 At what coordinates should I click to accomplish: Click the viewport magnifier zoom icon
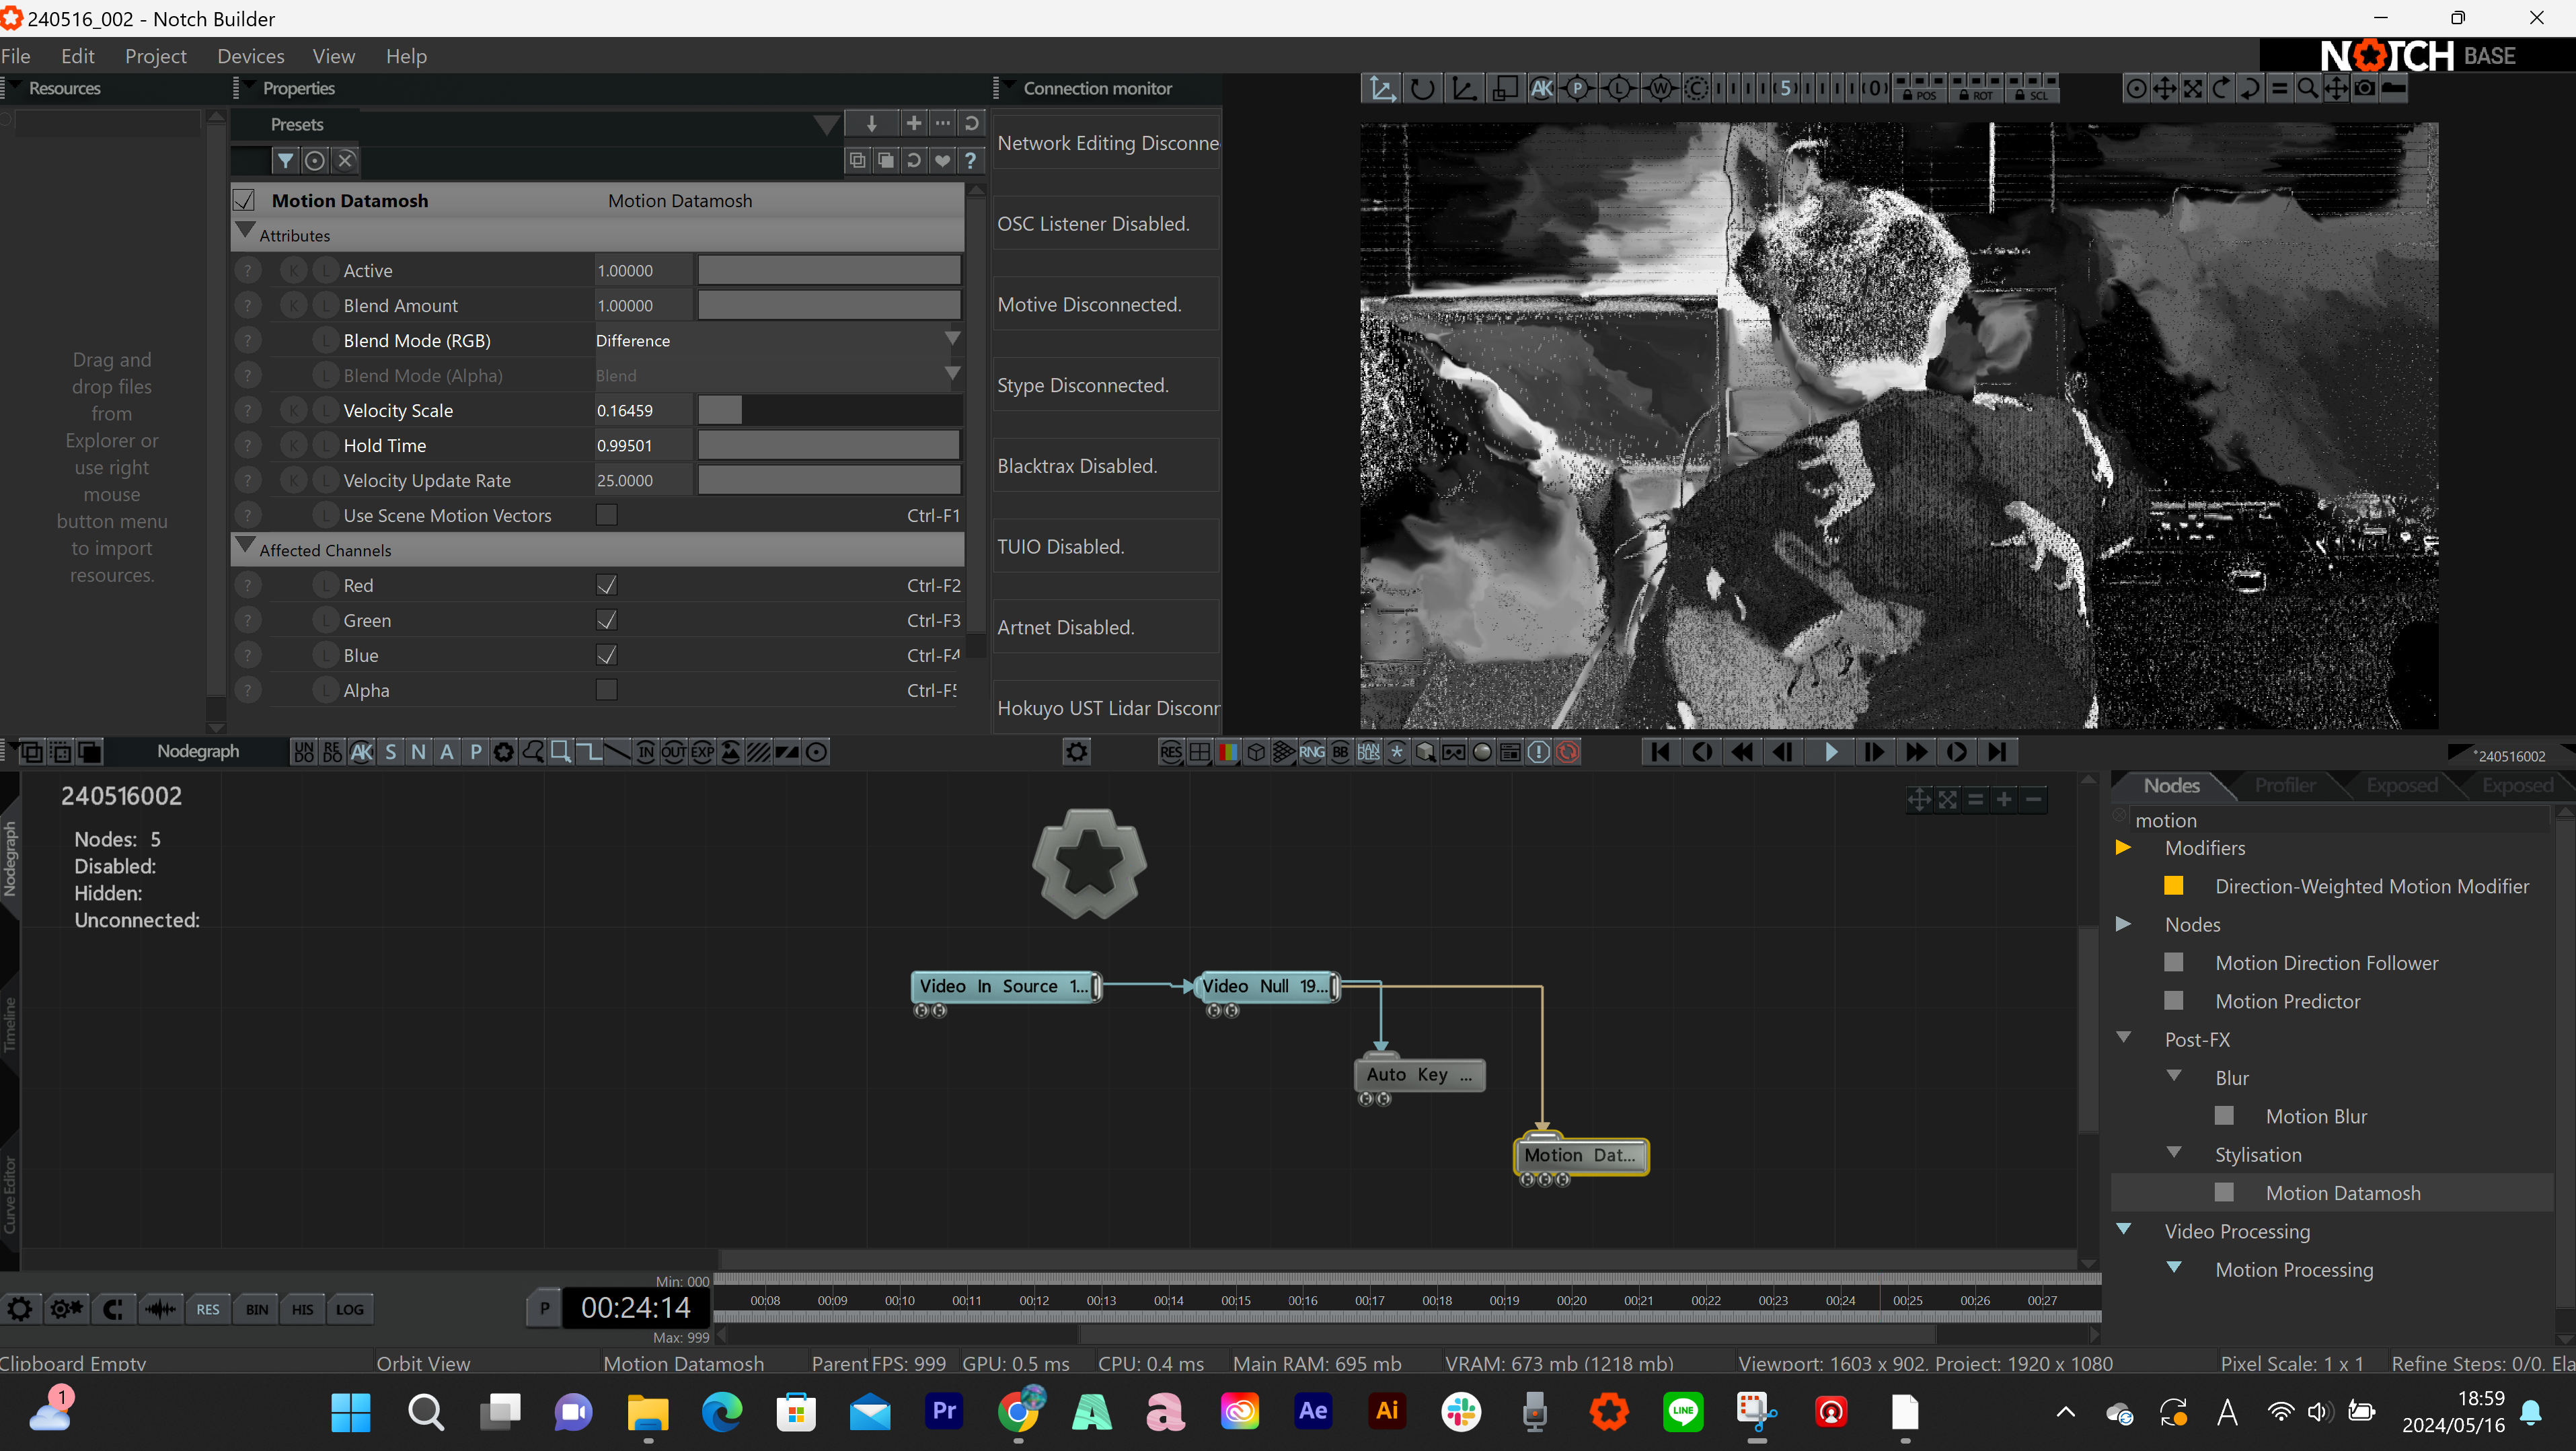pyautogui.click(x=2307, y=89)
